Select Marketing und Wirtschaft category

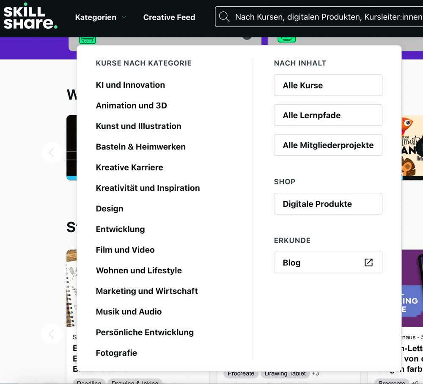pyautogui.click(x=147, y=291)
